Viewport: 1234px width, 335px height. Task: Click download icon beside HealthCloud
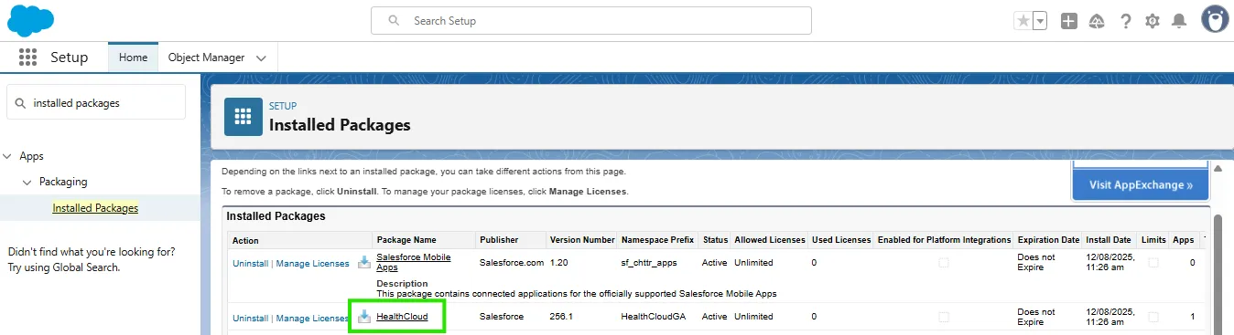tap(364, 317)
